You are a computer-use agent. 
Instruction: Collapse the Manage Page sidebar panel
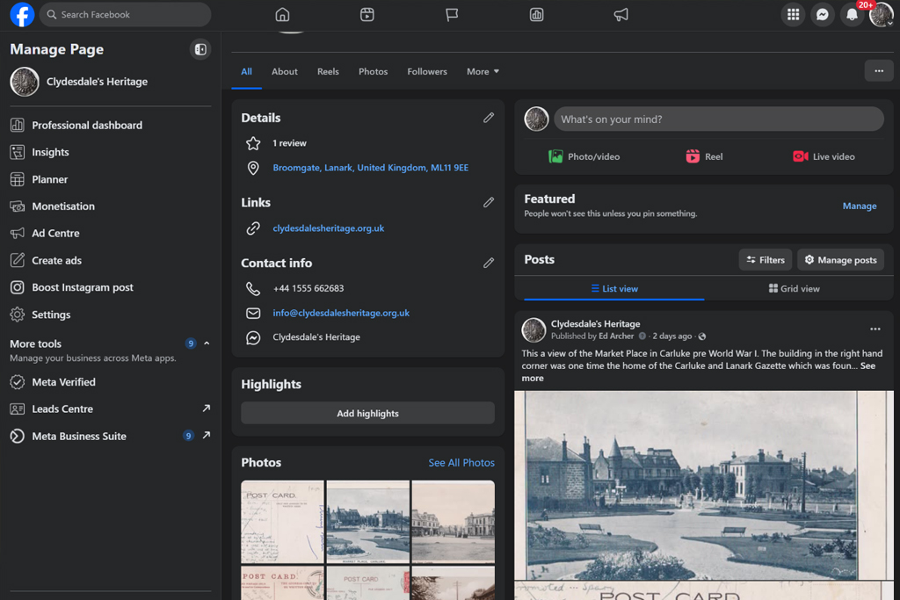point(200,49)
